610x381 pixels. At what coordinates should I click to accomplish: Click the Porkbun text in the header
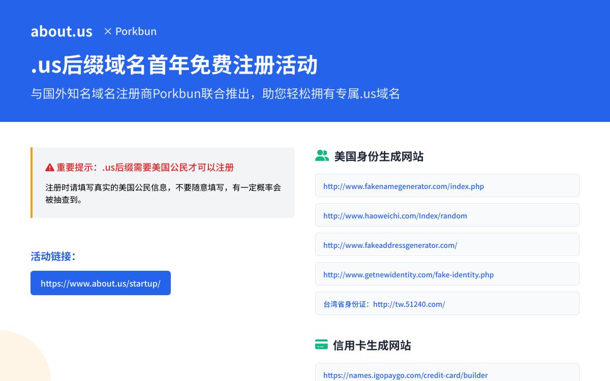[136, 31]
